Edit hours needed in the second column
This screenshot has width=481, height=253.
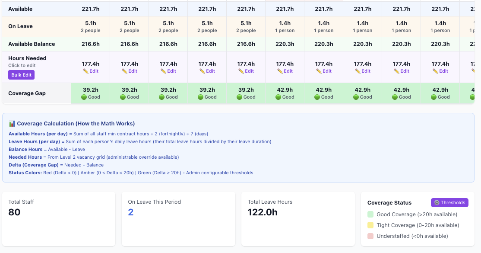(x=130, y=71)
